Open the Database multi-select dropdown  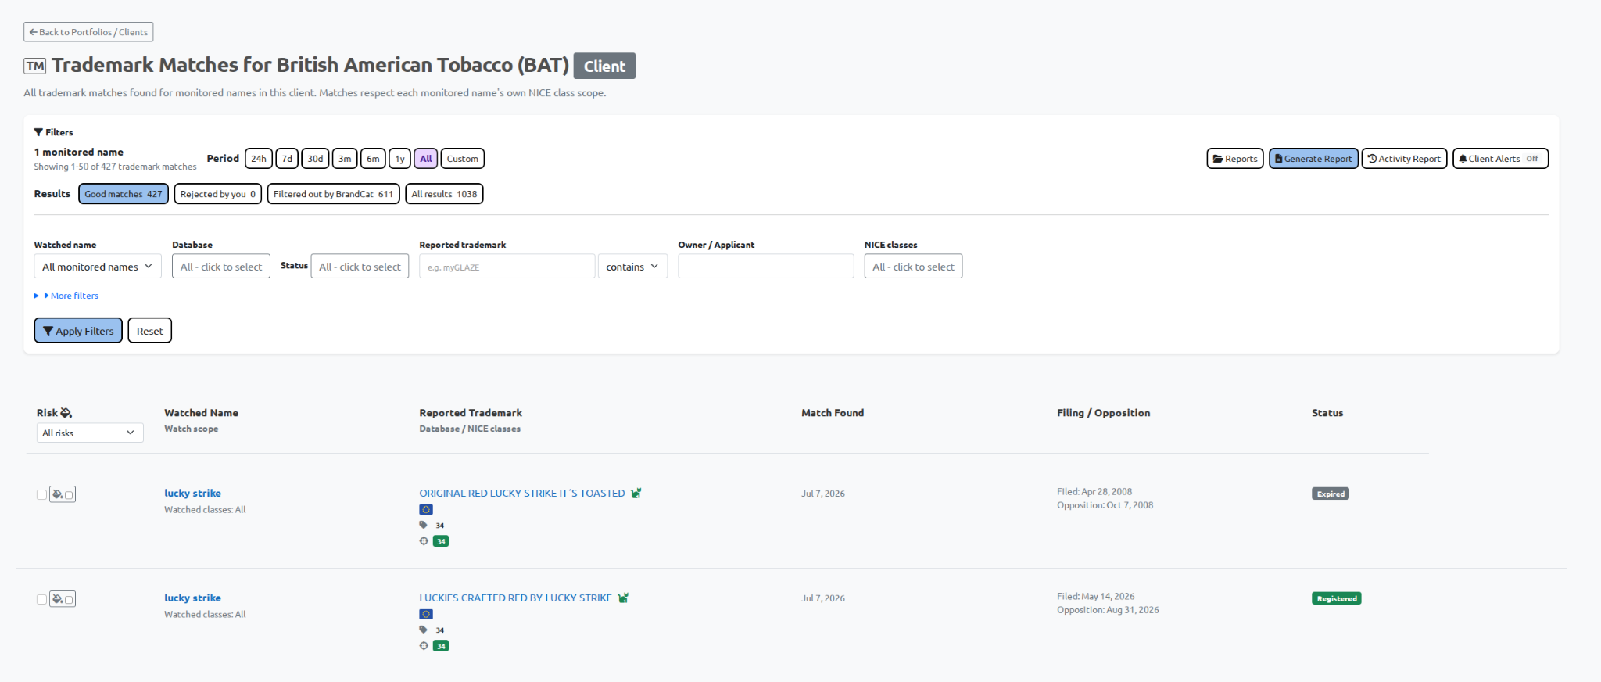[221, 267]
